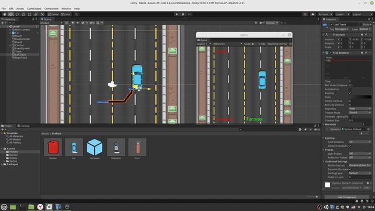375x211 pixels.
Task: Toggle the LeftTrack object active checkbox
Action: point(332,25)
